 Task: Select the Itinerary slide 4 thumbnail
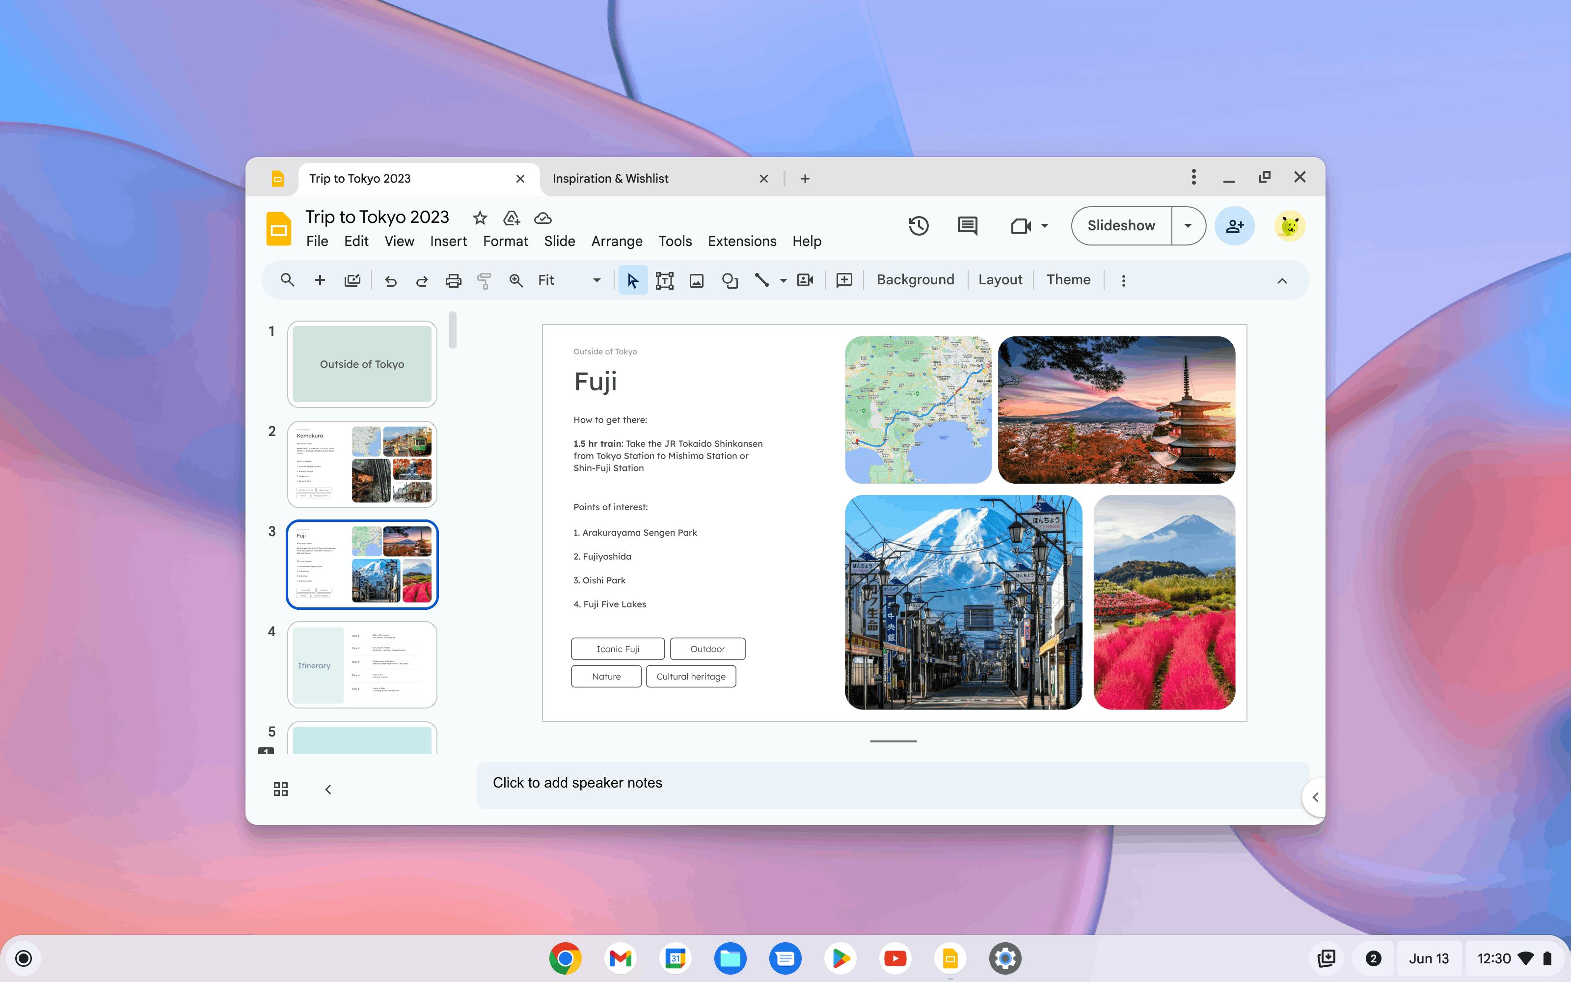pos(362,664)
